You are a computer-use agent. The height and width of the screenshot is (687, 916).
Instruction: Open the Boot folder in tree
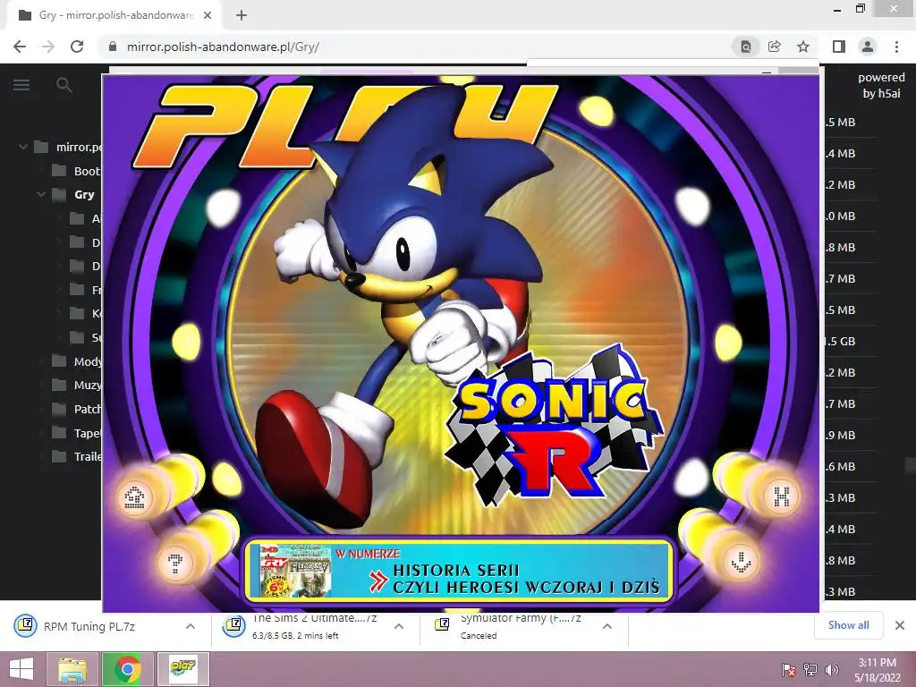point(77,171)
